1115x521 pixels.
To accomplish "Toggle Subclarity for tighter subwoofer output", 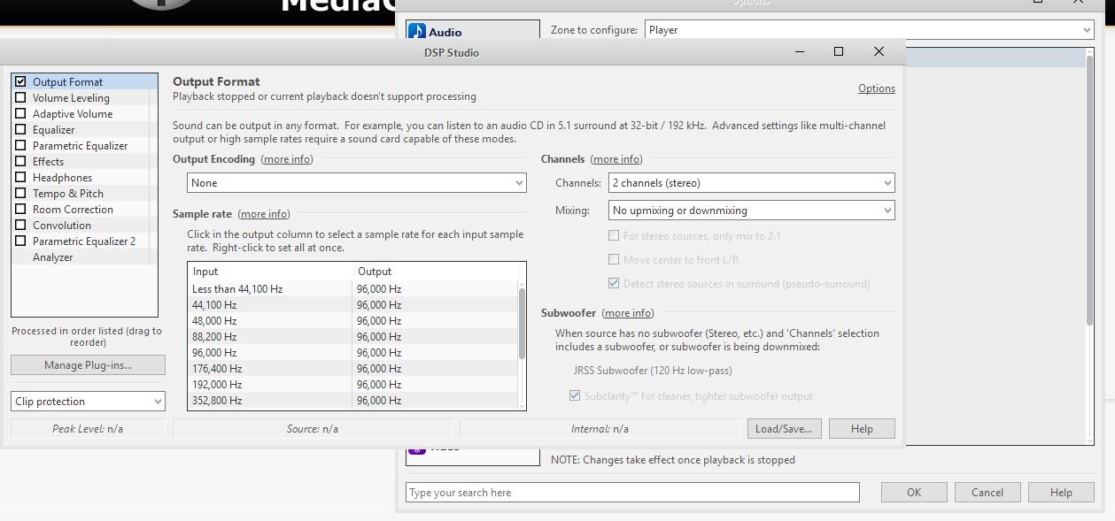I will [x=575, y=395].
